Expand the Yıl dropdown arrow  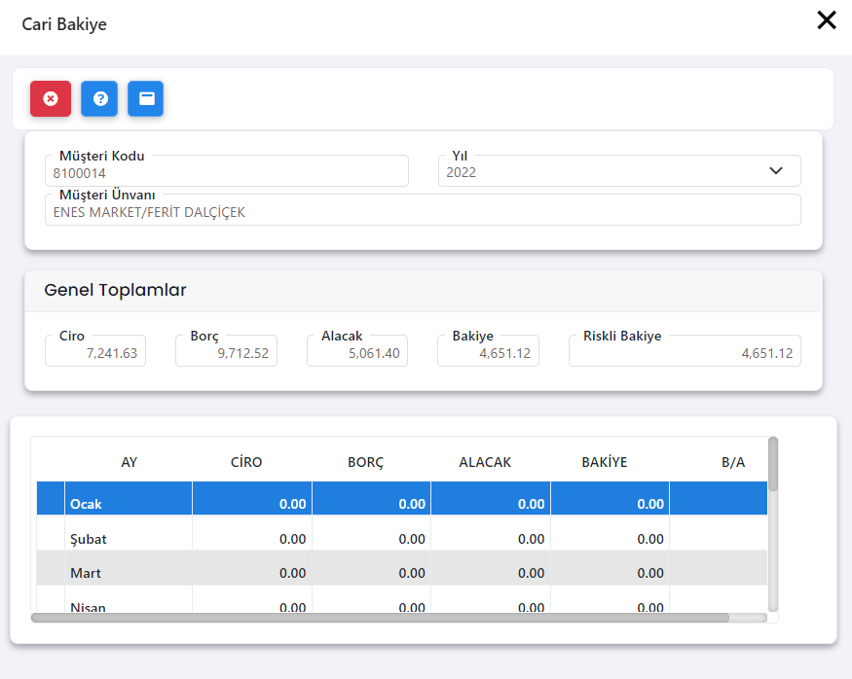(x=776, y=171)
